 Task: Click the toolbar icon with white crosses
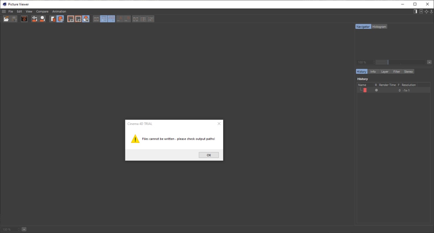click(34, 19)
